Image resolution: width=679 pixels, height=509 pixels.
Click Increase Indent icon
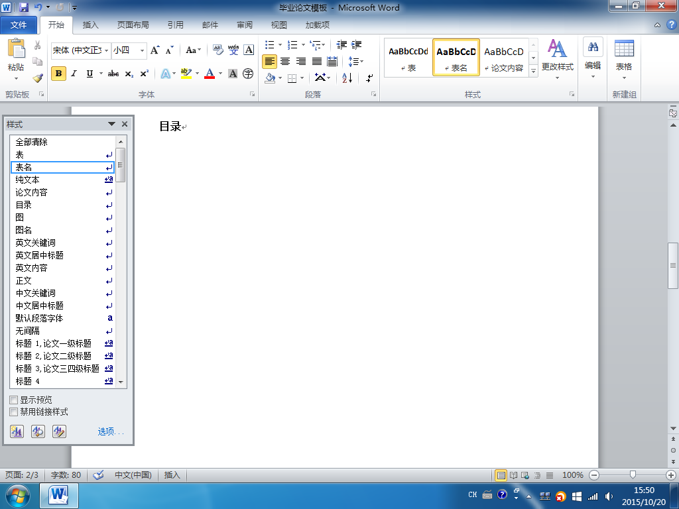(x=356, y=44)
